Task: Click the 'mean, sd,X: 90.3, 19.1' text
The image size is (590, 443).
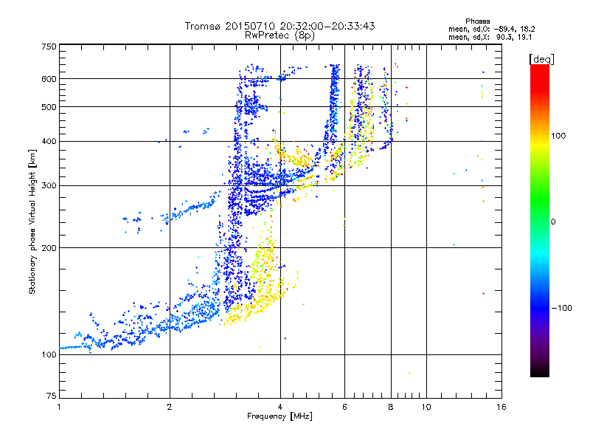Action: (490, 37)
